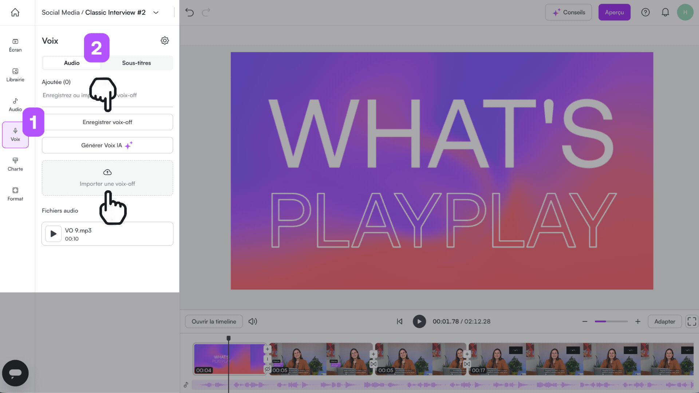Viewport: 699px width, 393px height.
Task: Click Ouvrir la timeline button
Action: 214,321
